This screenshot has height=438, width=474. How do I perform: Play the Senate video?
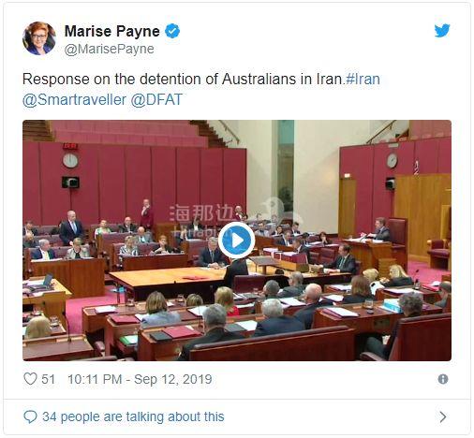(x=236, y=241)
